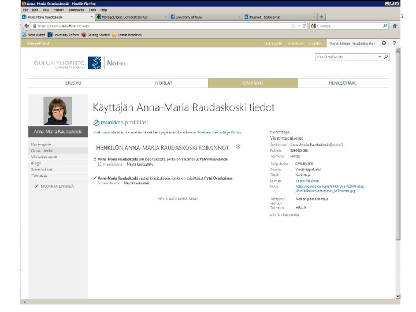Select the TYÖTILAT navigation tab

pyautogui.click(x=163, y=83)
